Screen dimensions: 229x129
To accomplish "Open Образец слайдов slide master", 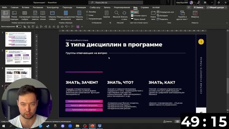I will pos(52,15).
